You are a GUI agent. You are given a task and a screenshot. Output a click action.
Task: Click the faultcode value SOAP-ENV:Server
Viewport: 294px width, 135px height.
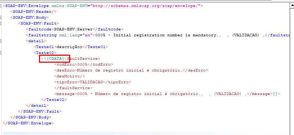73,29
